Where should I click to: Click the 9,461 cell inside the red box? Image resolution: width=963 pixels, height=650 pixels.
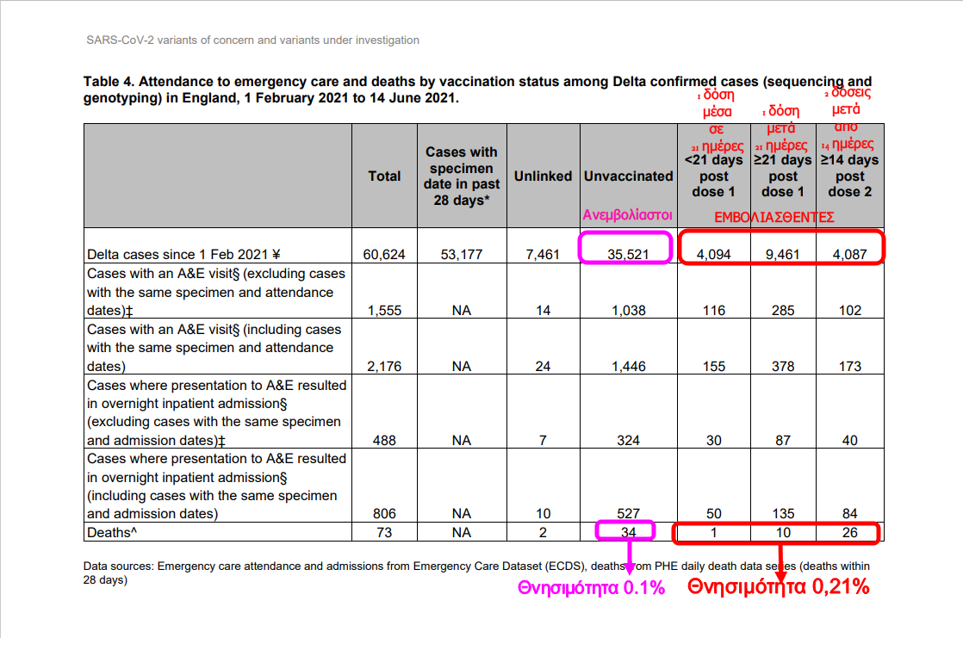tap(782, 255)
